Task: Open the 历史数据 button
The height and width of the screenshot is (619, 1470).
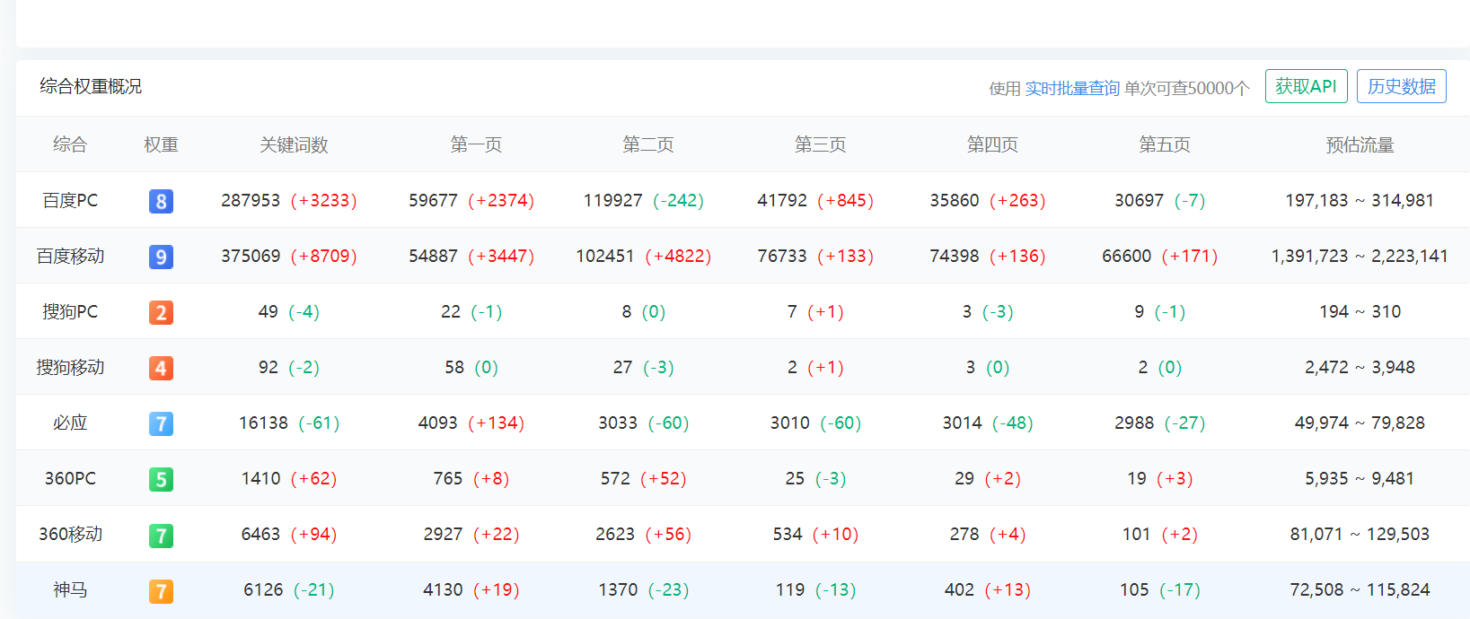Action: tap(1401, 86)
